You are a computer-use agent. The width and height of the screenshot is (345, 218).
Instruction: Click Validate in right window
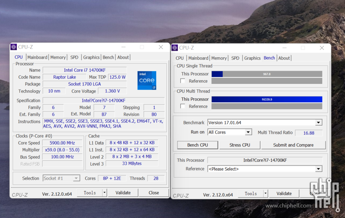click(x=284, y=193)
